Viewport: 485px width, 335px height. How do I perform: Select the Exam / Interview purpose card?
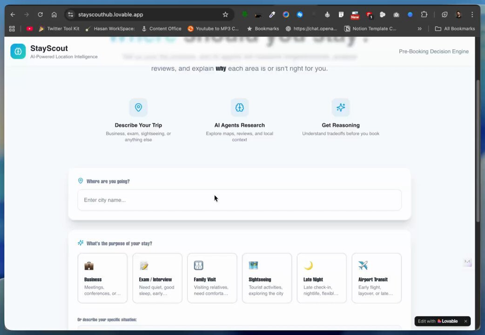(x=157, y=278)
